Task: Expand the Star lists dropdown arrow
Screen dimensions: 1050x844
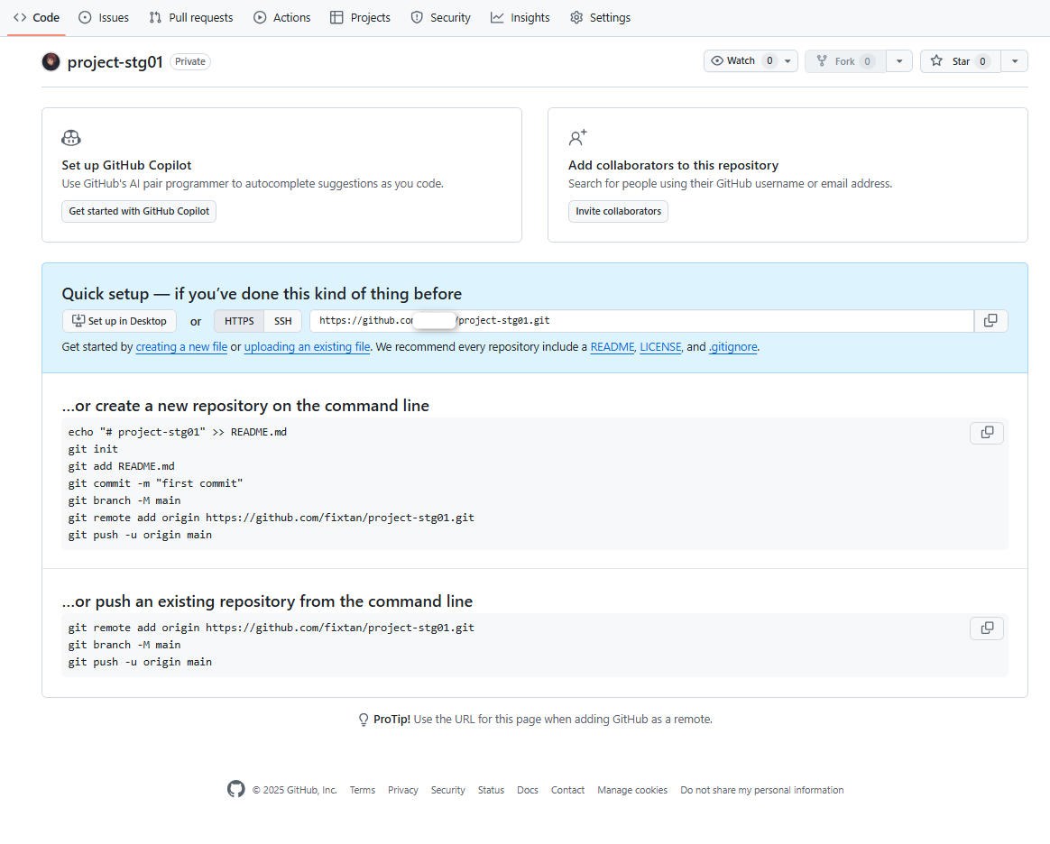Action: click(x=1014, y=61)
